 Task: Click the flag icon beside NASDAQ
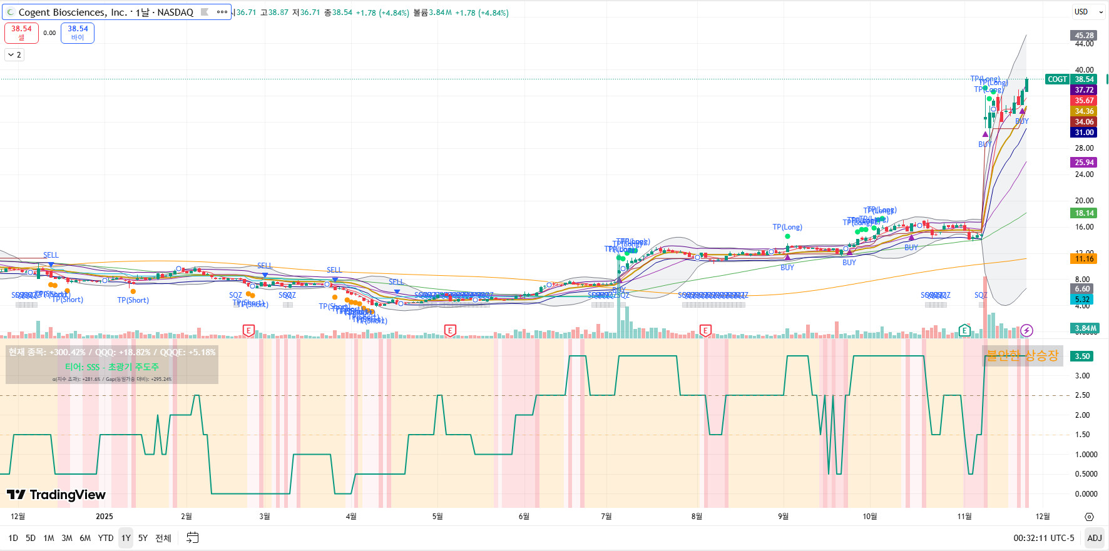[204, 12]
